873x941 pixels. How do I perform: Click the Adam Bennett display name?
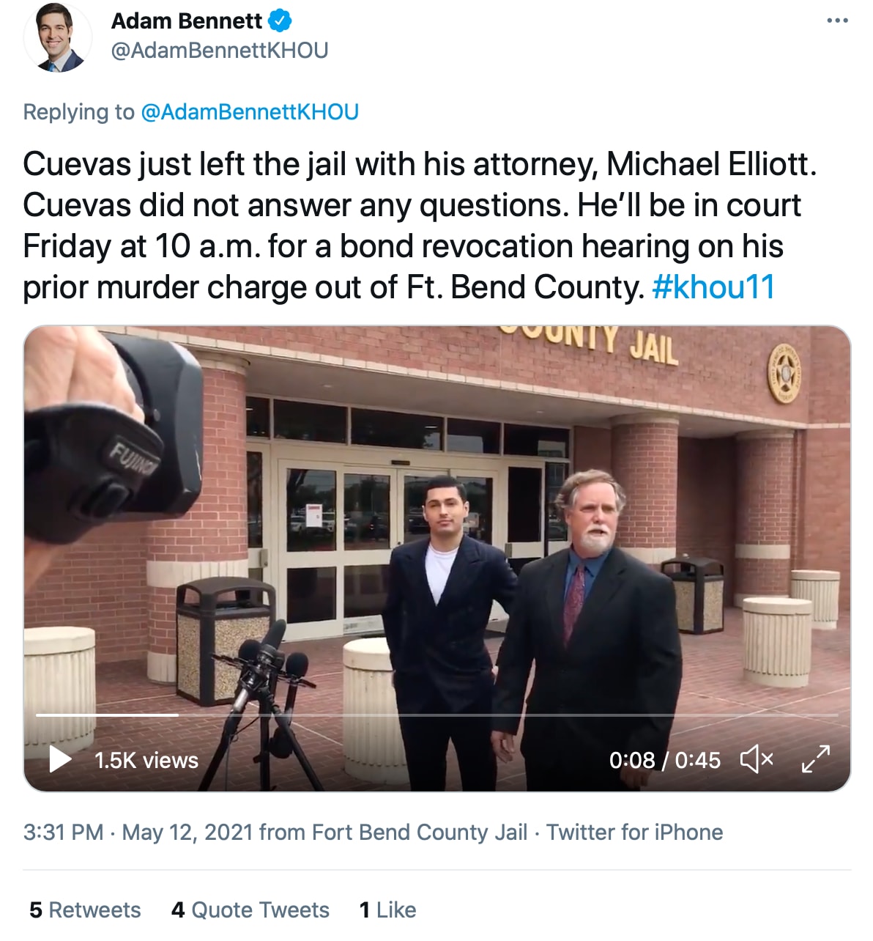click(187, 21)
